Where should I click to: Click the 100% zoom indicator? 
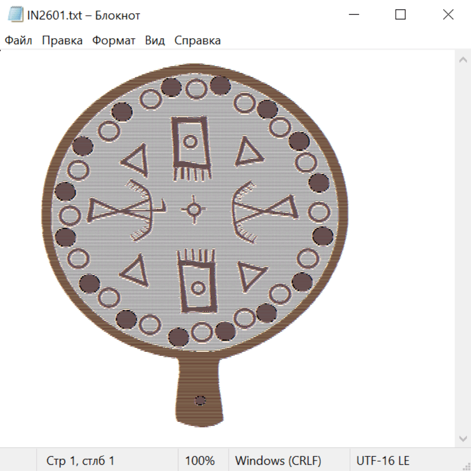pyautogui.click(x=200, y=461)
